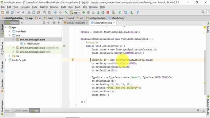The image size is (210, 118).
Task: Click the Paste toolbar icon
Action: pyautogui.click(x=39, y=12)
